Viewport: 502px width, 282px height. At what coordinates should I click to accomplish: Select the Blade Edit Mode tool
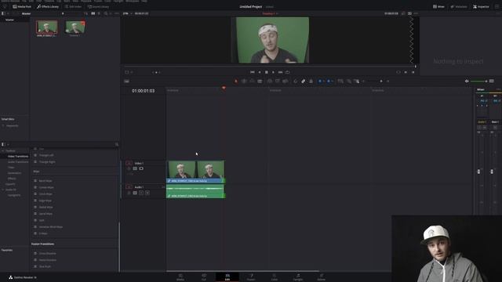(260, 81)
